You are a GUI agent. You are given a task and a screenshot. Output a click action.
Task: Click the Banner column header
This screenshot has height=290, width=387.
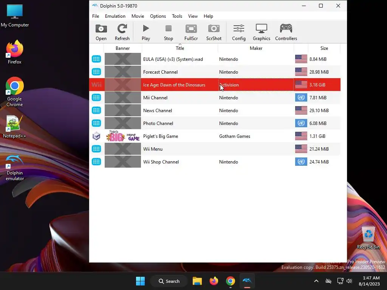click(x=123, y=48)
